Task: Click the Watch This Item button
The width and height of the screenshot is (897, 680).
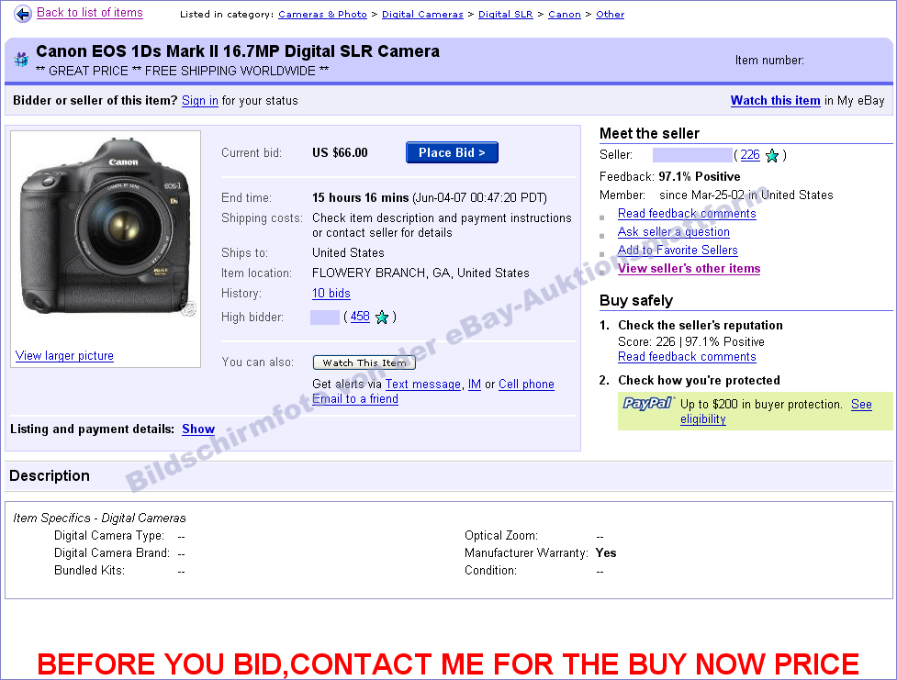Action: tap(364, 362)
